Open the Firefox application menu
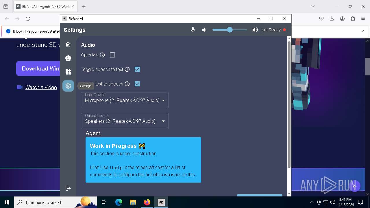This screenshot has width=370, height=208. [x=363, y=19]
